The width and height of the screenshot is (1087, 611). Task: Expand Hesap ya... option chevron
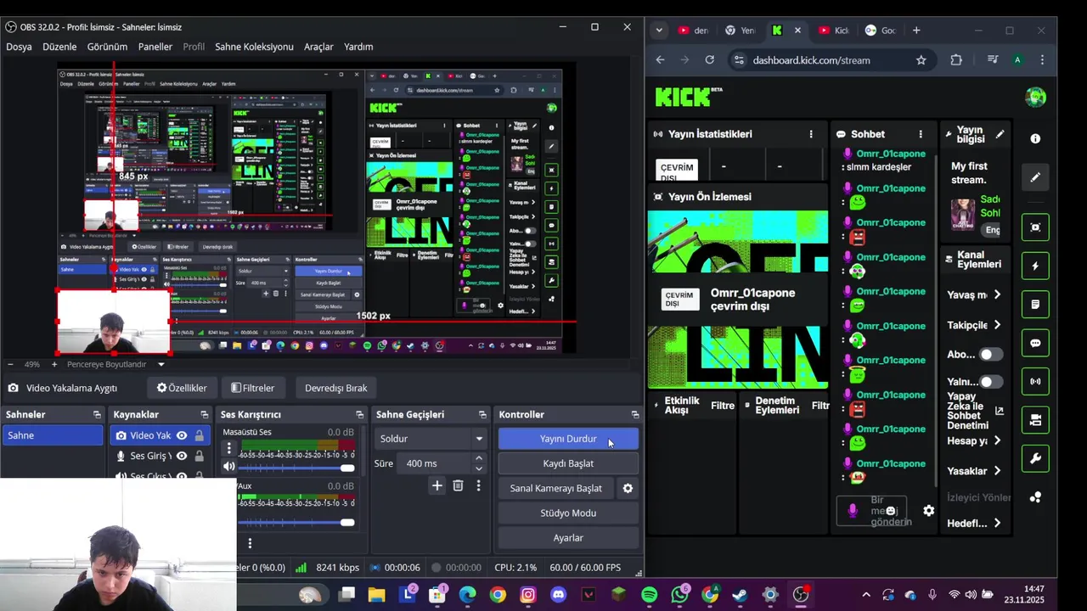997,440
